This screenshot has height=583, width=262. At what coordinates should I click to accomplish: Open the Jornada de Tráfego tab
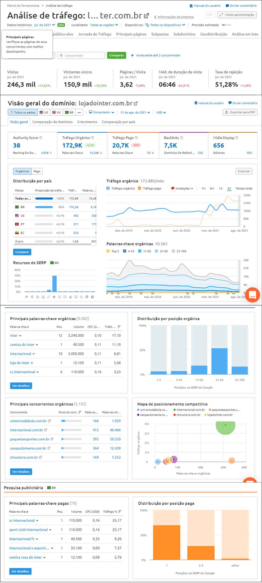click(x=95, y=34)
